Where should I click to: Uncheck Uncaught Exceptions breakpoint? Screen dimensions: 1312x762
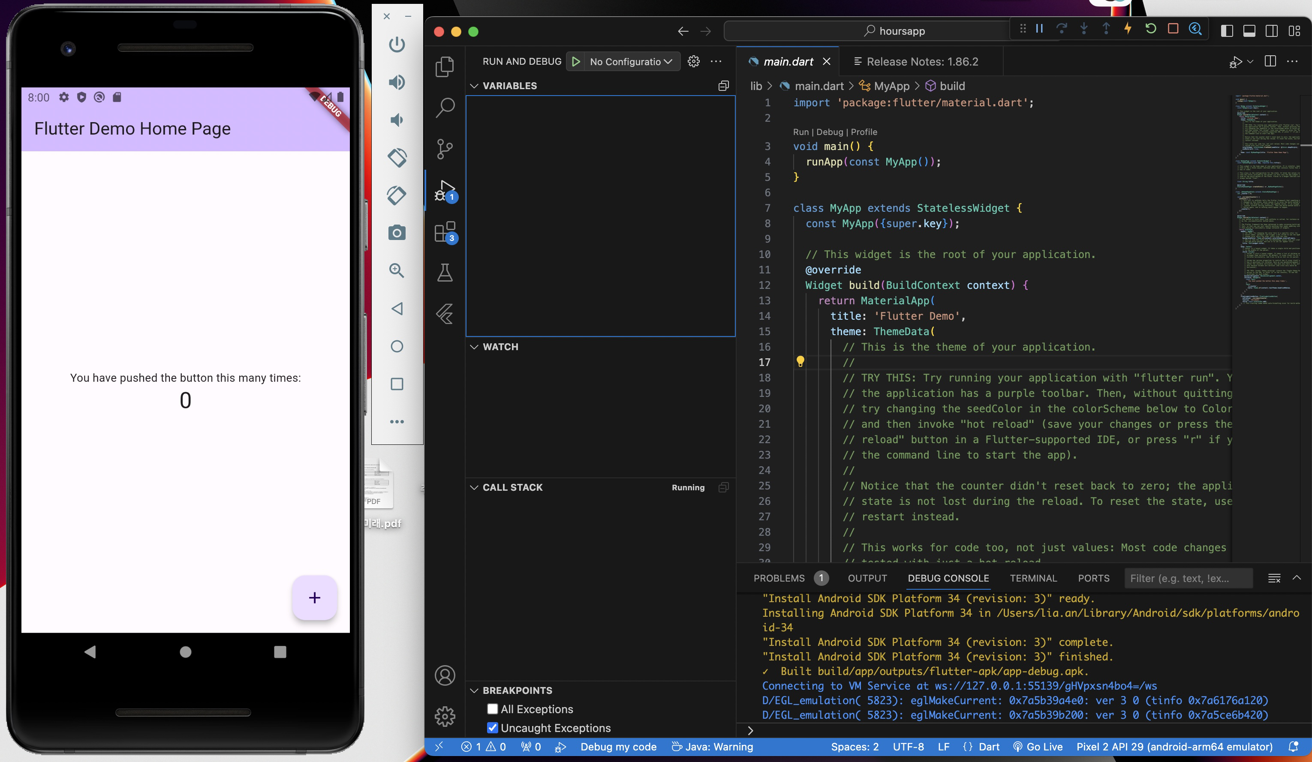(x=492, y=728)
